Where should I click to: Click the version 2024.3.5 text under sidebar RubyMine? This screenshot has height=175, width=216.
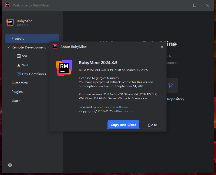click(x=22, y=25)
